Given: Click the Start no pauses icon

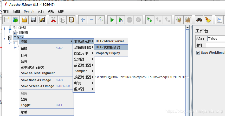Looking at the screenshot, I should (x=120, y=20).
